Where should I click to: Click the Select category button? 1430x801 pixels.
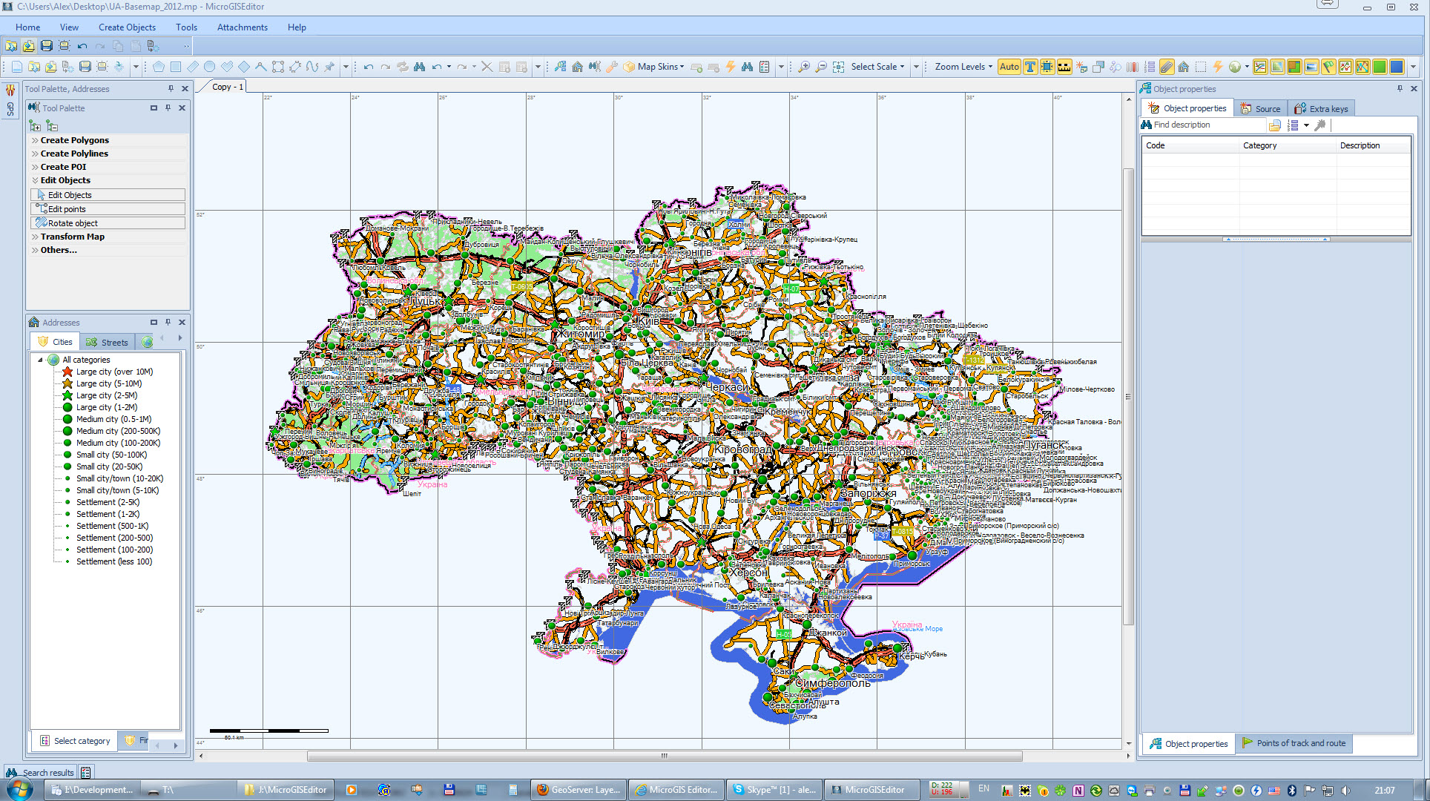75,741
